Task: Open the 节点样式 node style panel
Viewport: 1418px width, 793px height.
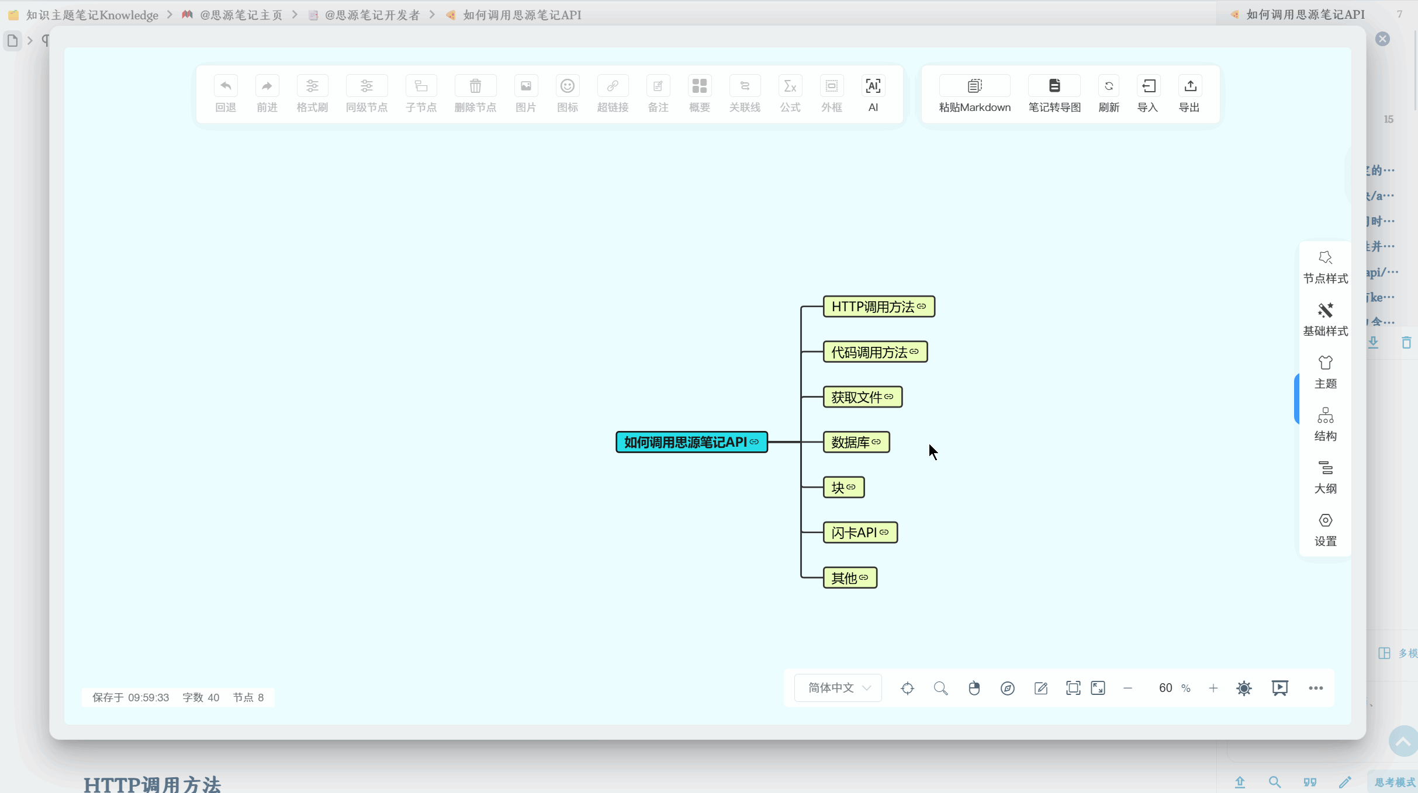Action: point(1325,267)
